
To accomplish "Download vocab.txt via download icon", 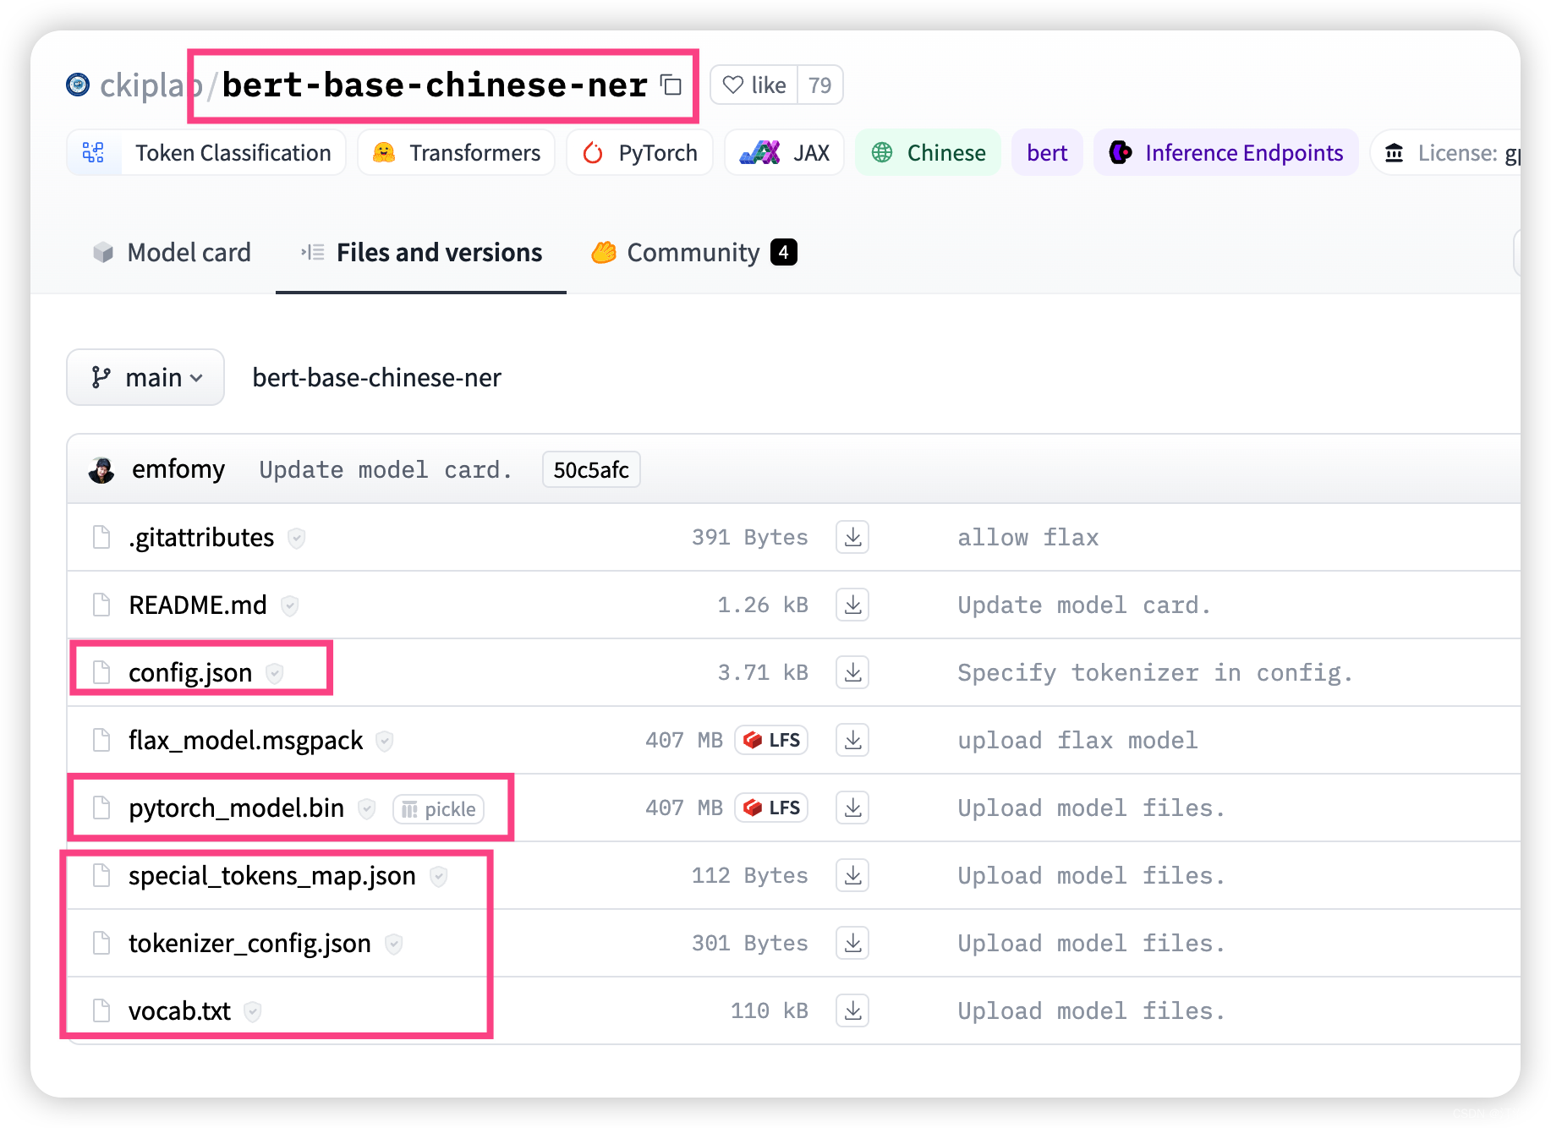I will [x=852, y=1010].
